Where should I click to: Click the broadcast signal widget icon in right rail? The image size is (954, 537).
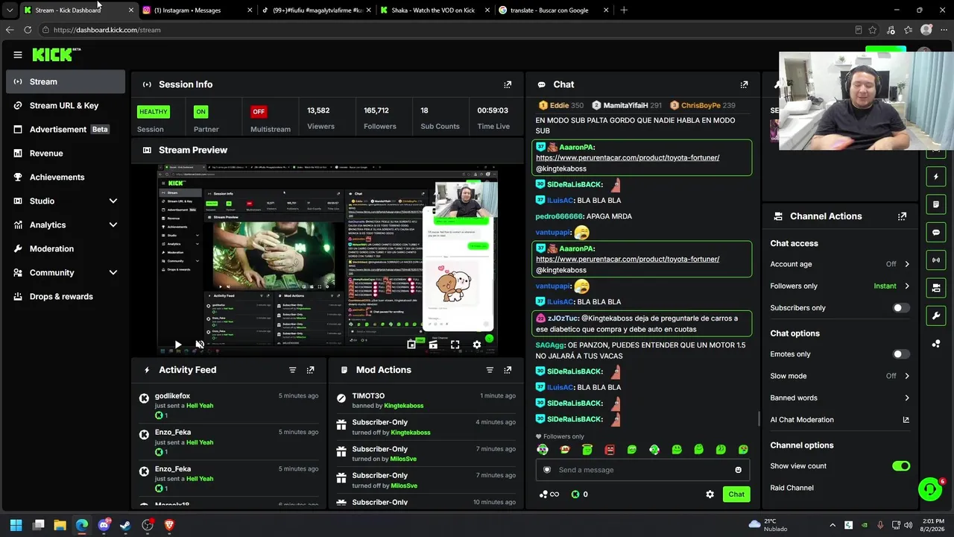point(936,260)
